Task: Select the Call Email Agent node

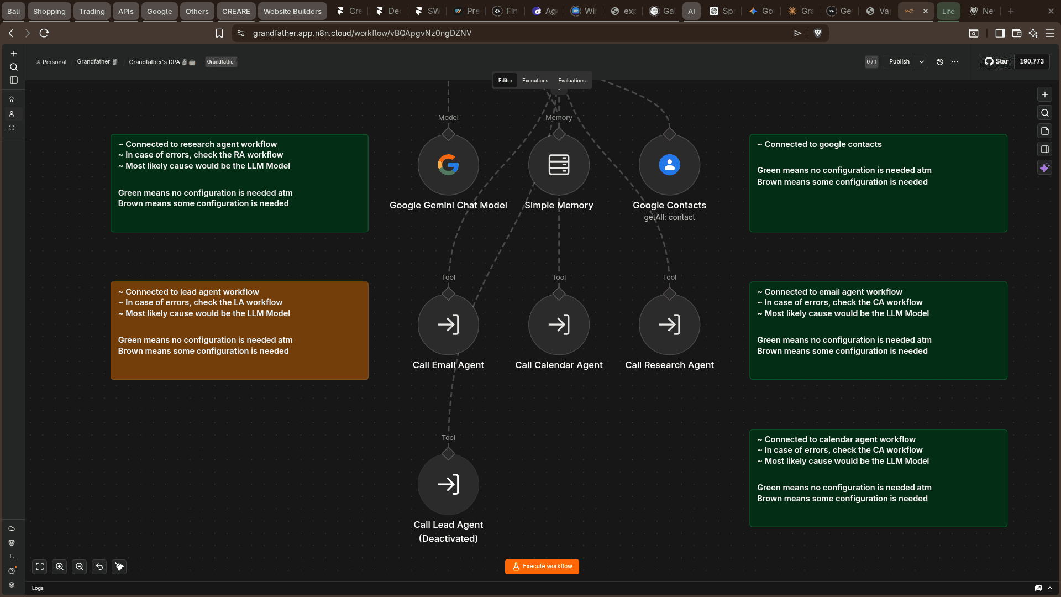Action: coord(448,324)
